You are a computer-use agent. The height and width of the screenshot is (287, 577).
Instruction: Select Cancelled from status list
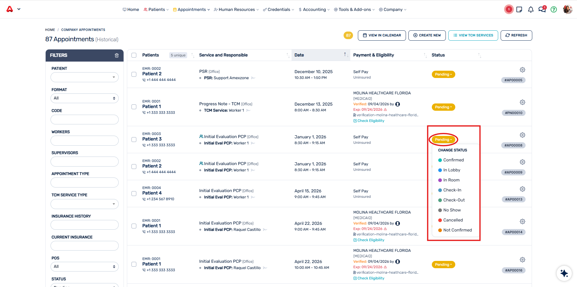click(453, 220)
